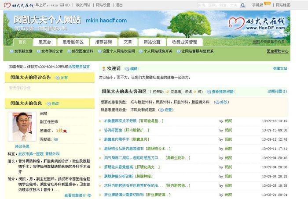The height and width of the screenshot is (199, 308).
Task: Click 修改头像 under the doctor photo
Action: coord(22,146)
